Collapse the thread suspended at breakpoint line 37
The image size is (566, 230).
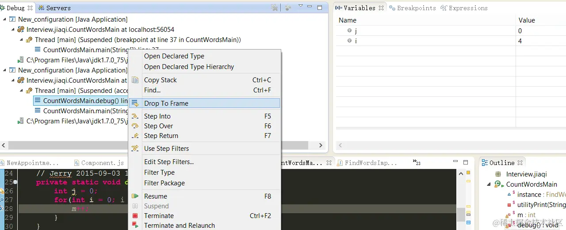tap(21, 40)
